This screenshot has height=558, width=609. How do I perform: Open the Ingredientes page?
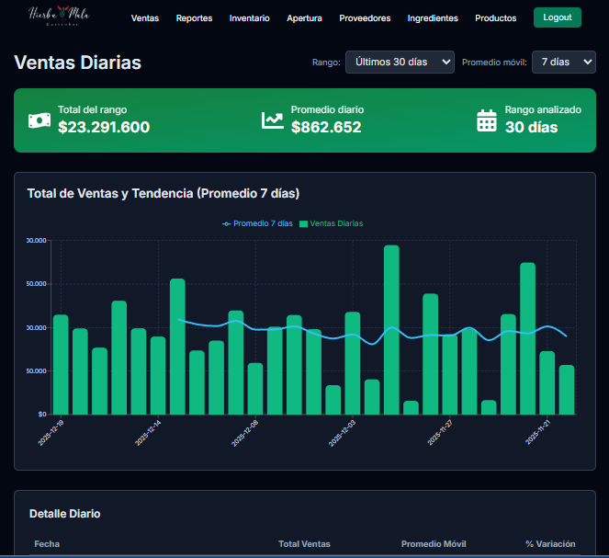[x=433, y=18]
